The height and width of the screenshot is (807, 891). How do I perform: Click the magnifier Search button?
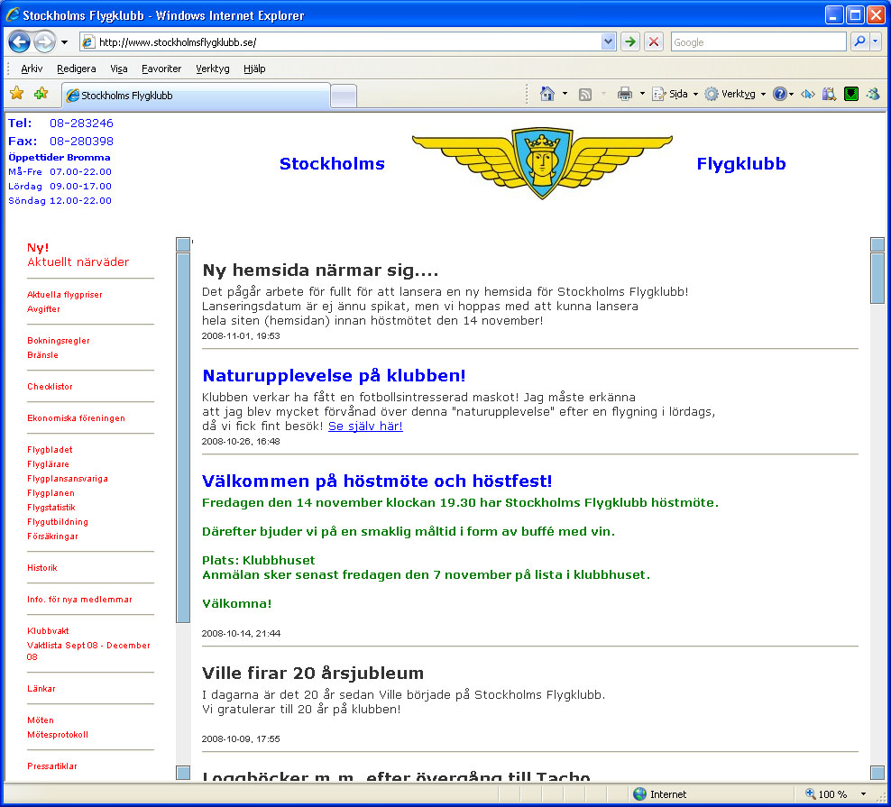[x=859, y=41]
